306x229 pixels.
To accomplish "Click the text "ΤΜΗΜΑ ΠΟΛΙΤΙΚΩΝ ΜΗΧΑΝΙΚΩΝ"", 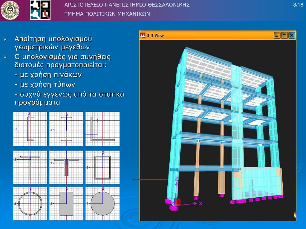I will tap(107, 14).
